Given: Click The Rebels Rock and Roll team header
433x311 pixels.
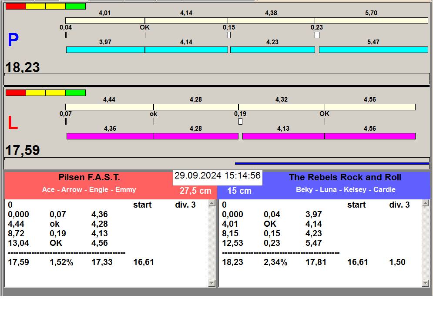Looking at the screenshot, I should [345, 178].
